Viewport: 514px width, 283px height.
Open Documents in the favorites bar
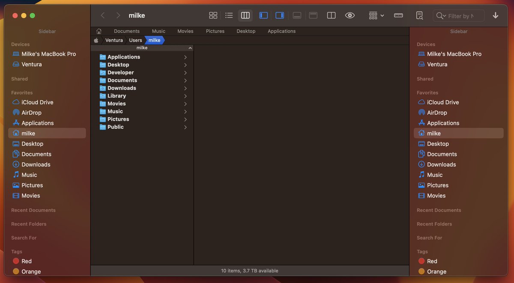(127, 31)
